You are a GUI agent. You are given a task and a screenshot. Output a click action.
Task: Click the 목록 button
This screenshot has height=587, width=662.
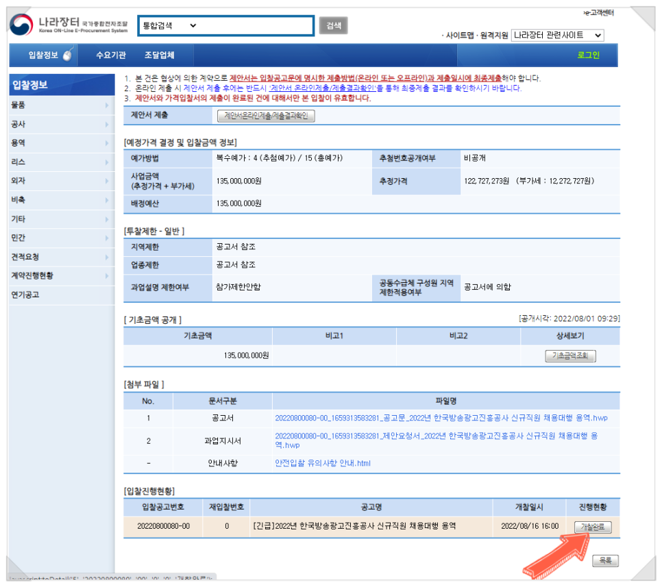(605, 560)
